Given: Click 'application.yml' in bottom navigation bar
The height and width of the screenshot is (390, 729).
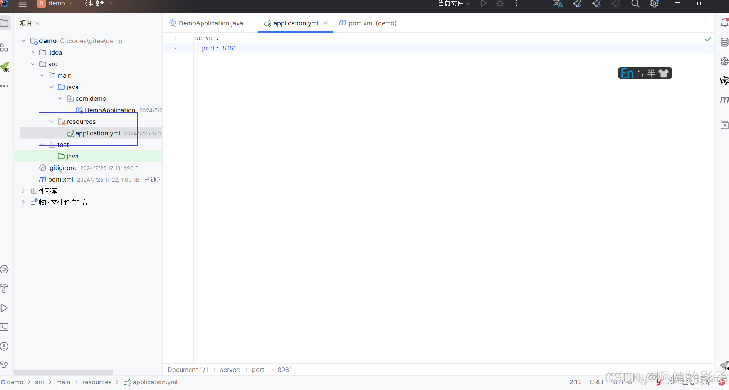Looking at the screenshot, I should [x=151, y=382].
